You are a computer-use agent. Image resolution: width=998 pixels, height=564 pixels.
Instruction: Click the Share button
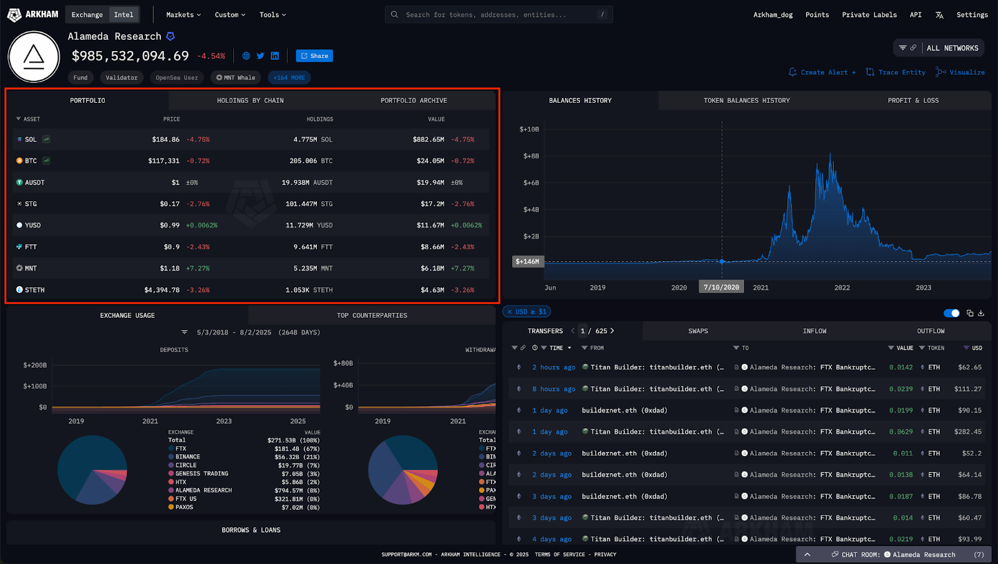point(314,56)
